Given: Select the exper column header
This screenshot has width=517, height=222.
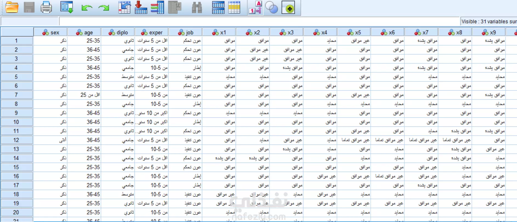Looking at the screenshot, I should [x=152, y=32].
